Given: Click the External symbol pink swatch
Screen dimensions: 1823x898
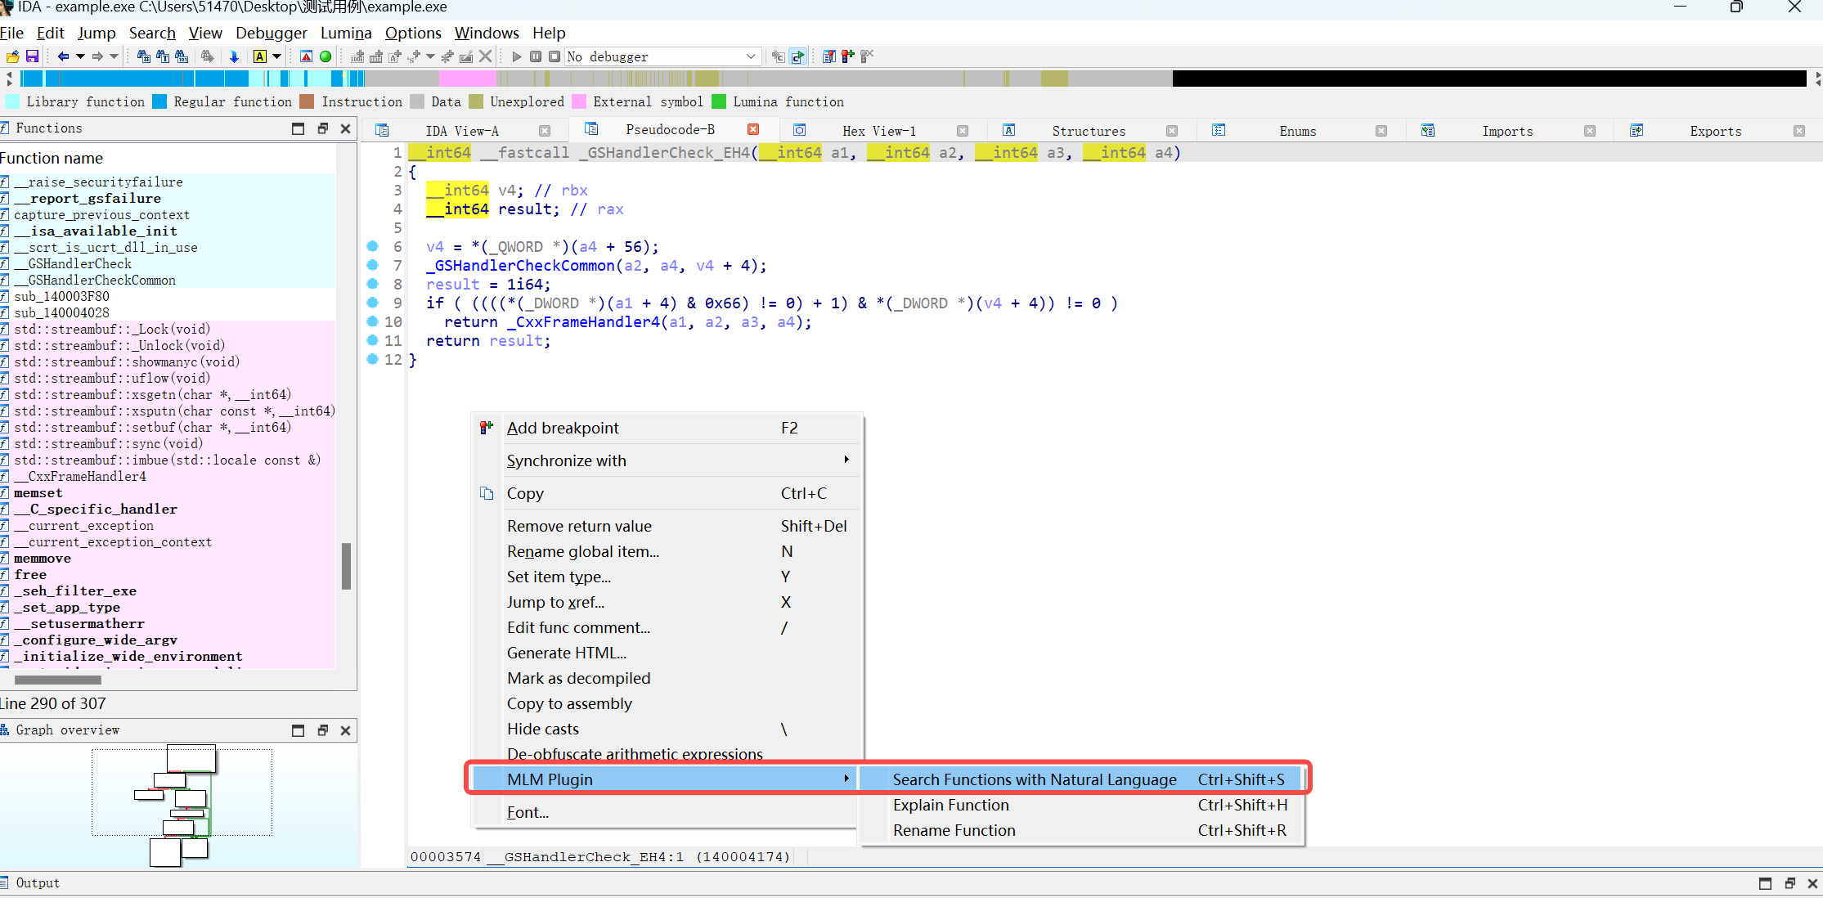Looking at the screenshot, I should click(x=579, y=101).
